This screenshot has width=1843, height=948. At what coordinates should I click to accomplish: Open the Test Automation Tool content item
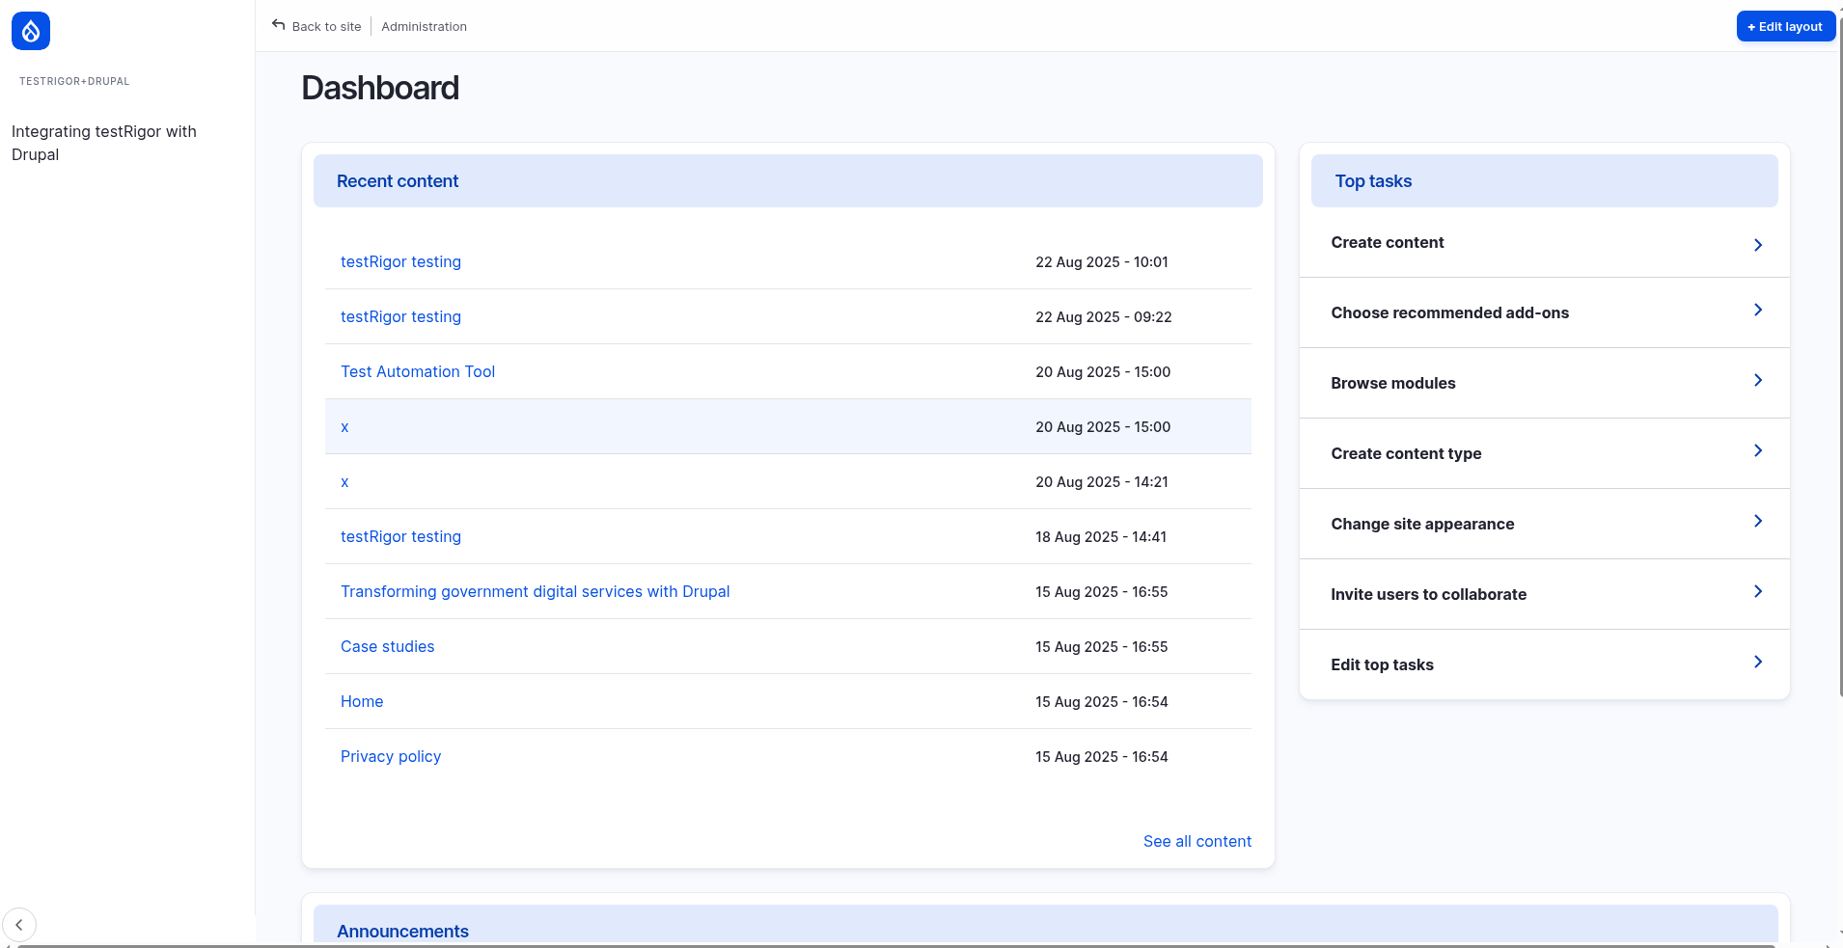(x=417, y=371)
